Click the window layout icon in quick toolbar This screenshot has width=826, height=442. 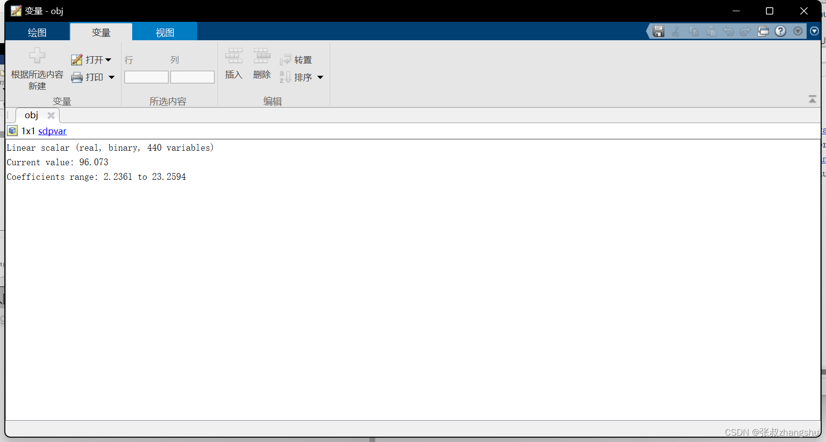763,31
